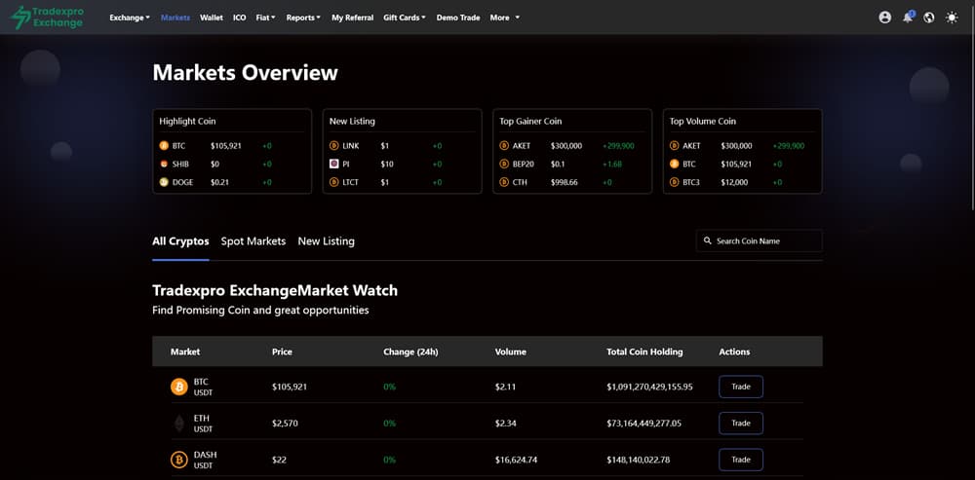Click the Market column header
Viewport: 975px width, 480px height.
(185, 351)
